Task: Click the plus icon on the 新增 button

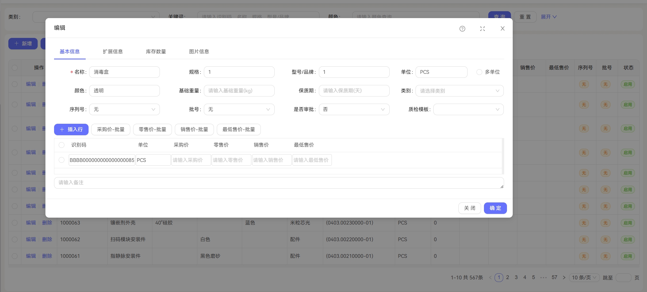Action: point(16,43)
